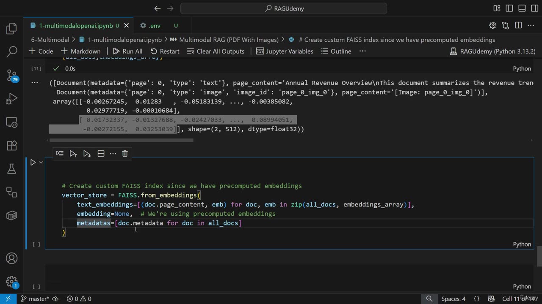Open the Run and Debug view

pyautogui.click(x=11, y=100)
